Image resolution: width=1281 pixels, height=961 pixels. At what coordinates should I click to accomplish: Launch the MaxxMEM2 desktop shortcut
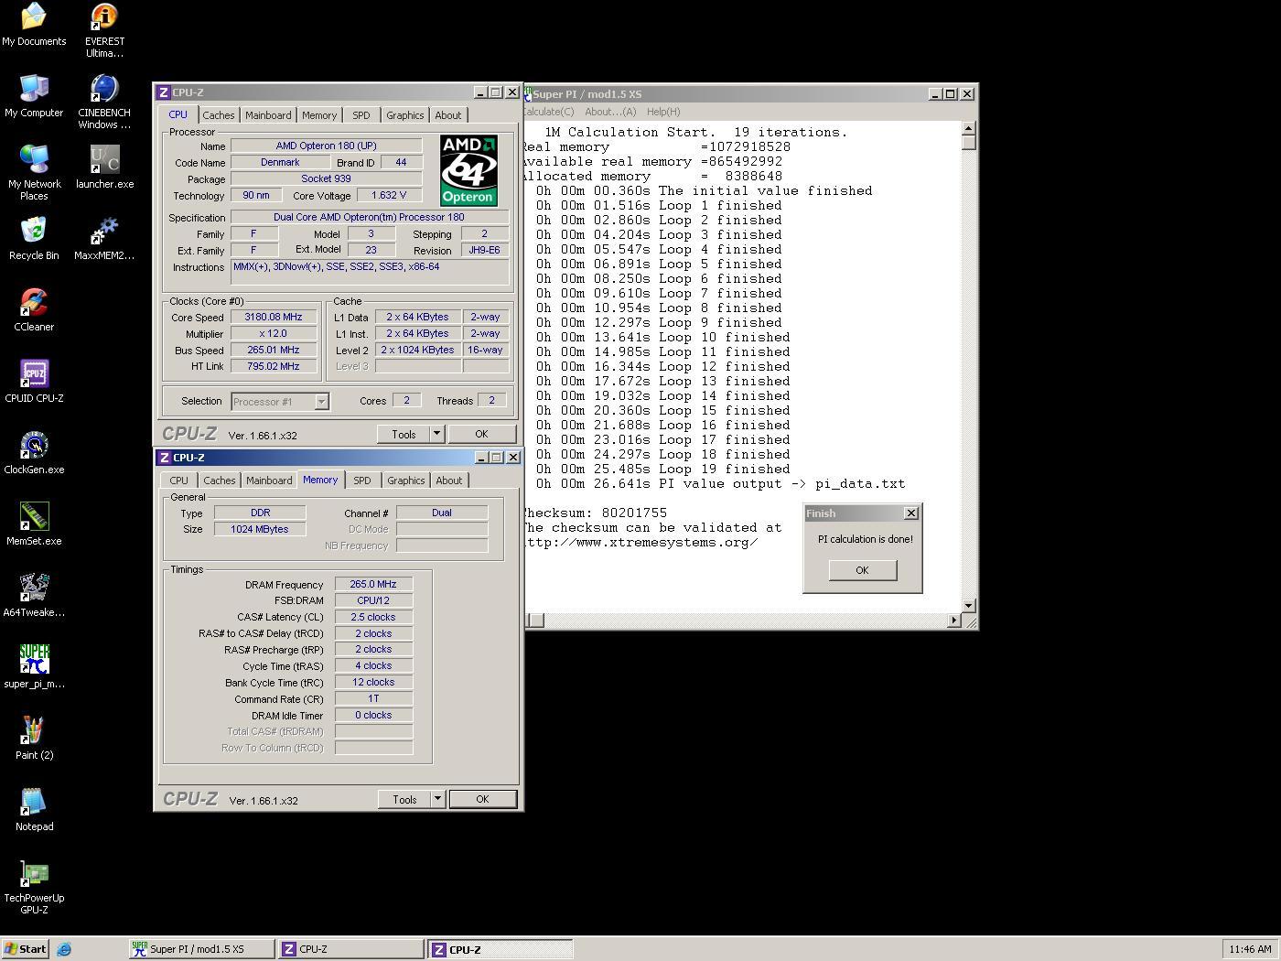pos(104,239)
